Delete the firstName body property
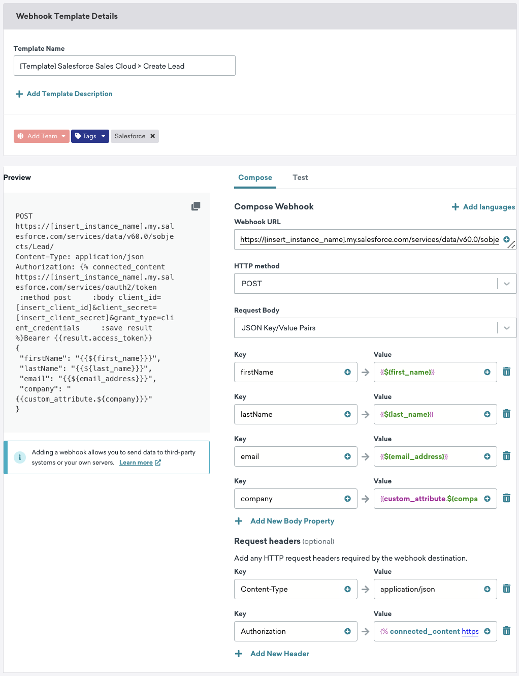 (x=506, y=372)
